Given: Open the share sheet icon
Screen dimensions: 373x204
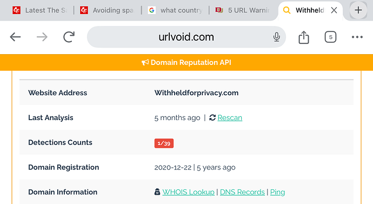Looking at the screenshot, I should 304,37.
